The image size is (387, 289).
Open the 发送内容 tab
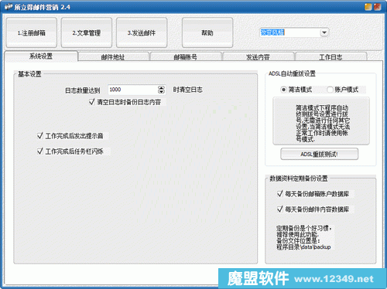(258, 57)
